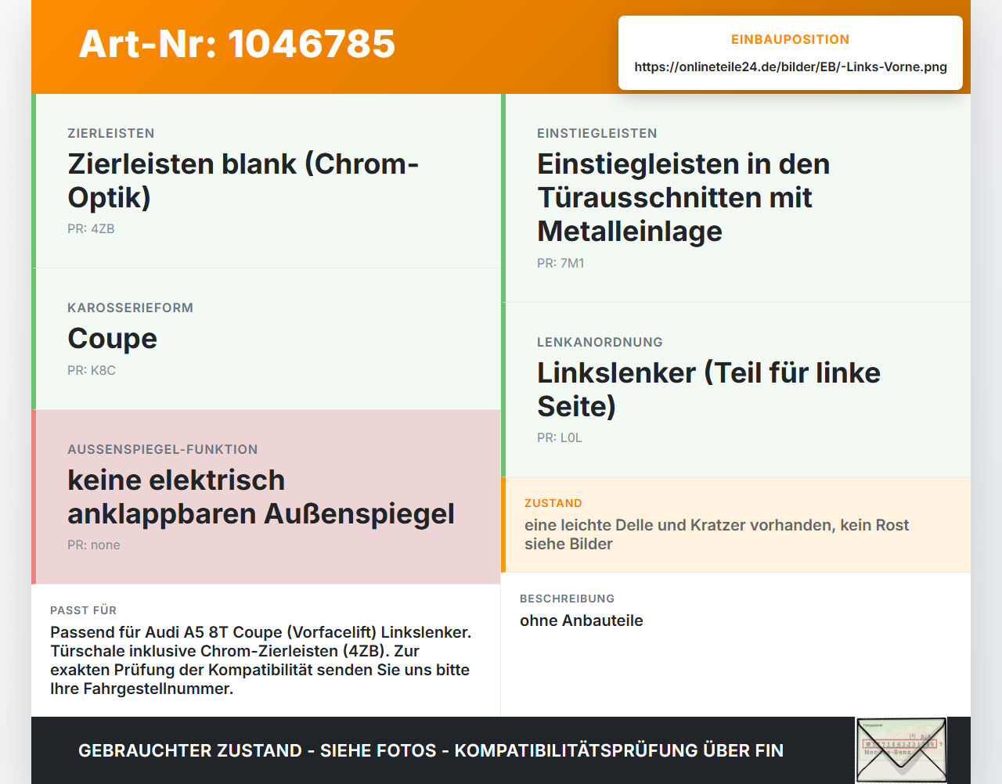Click the AUSSENSPIEGEL-FUNKTION category label
The width and height of the screenshot is (1002, 784).
pos(163,449)
